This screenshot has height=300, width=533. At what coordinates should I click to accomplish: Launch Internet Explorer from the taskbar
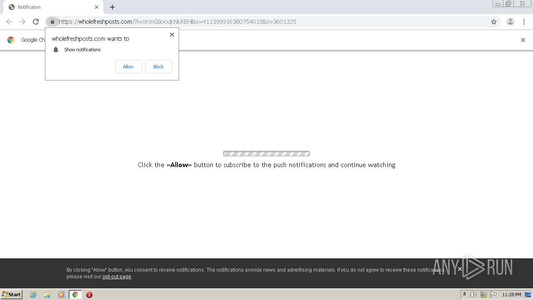(33, 295)
